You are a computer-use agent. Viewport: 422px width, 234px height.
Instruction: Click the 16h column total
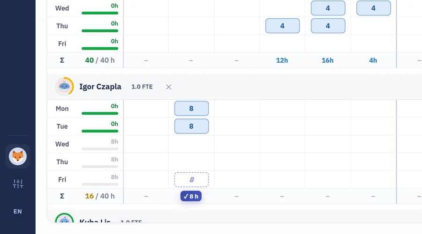pyautogui.click(x=328, y=60)
